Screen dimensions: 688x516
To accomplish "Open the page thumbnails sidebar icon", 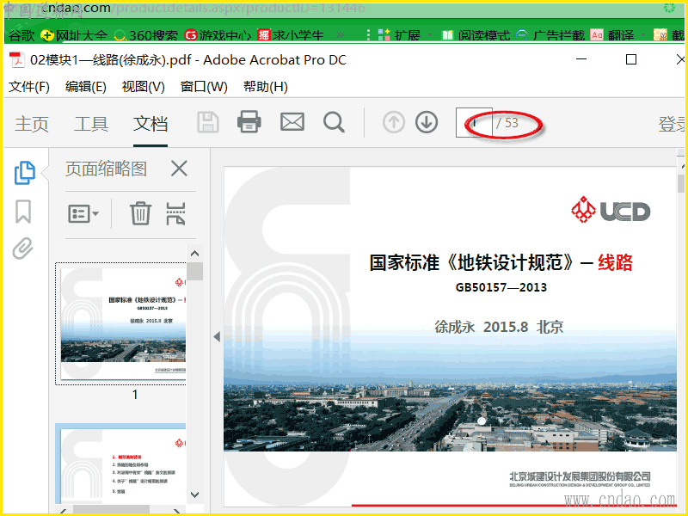I will point(25,173).
